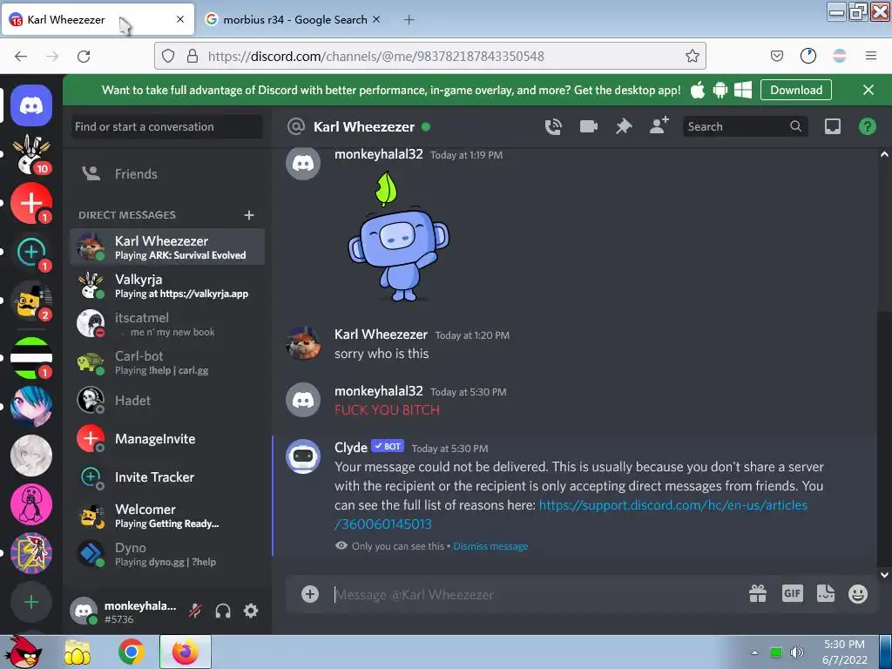Switch to the morbius r34 Google Search tab
Viewport: 892px width, 669px height.
pos(293,19)
